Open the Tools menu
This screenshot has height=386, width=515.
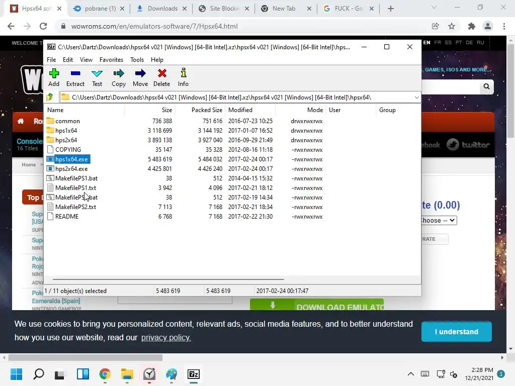click(137, 60)
